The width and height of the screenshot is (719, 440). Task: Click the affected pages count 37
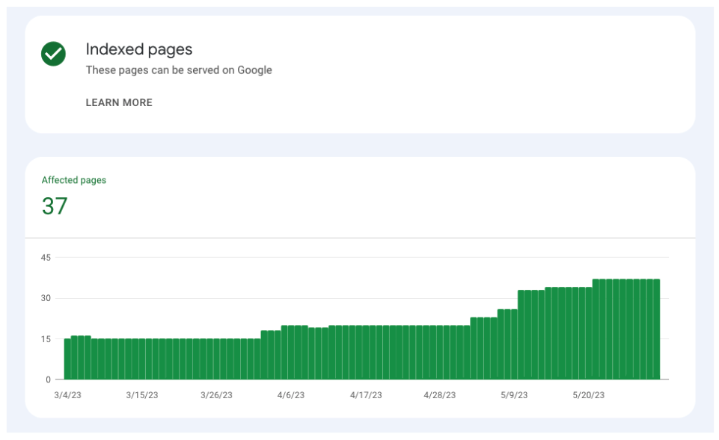[x=55, y=206]
